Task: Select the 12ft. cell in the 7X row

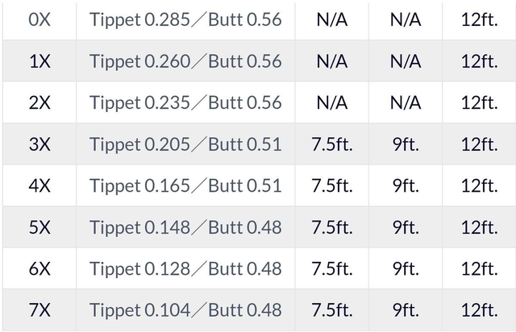Action: coord(479,310)
